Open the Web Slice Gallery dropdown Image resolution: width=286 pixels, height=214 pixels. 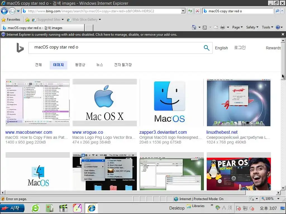(x=84, y=20)
